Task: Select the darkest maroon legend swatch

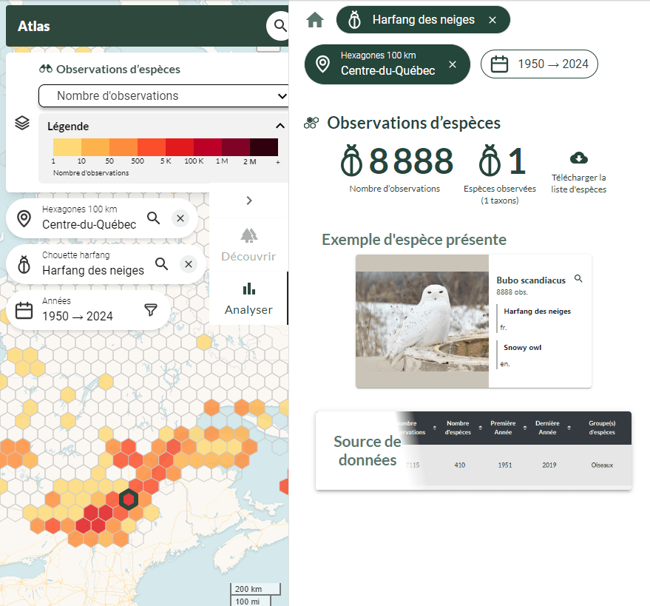Action: [264, 147]
